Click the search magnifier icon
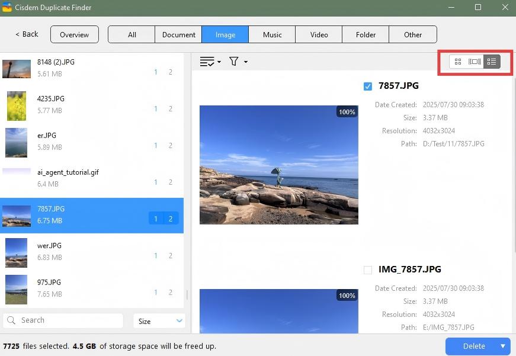Viewport: 516px width, 356px height. point(11,320)
